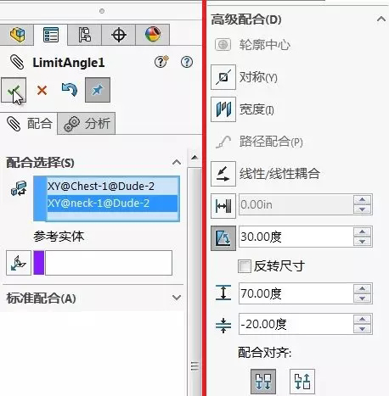Open the PropertyManager tab icon
The image size is (389, 396).
point(51,35)
